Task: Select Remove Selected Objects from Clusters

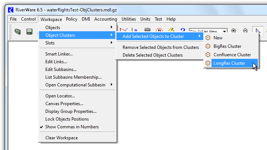Action: (x=160, y=47)
